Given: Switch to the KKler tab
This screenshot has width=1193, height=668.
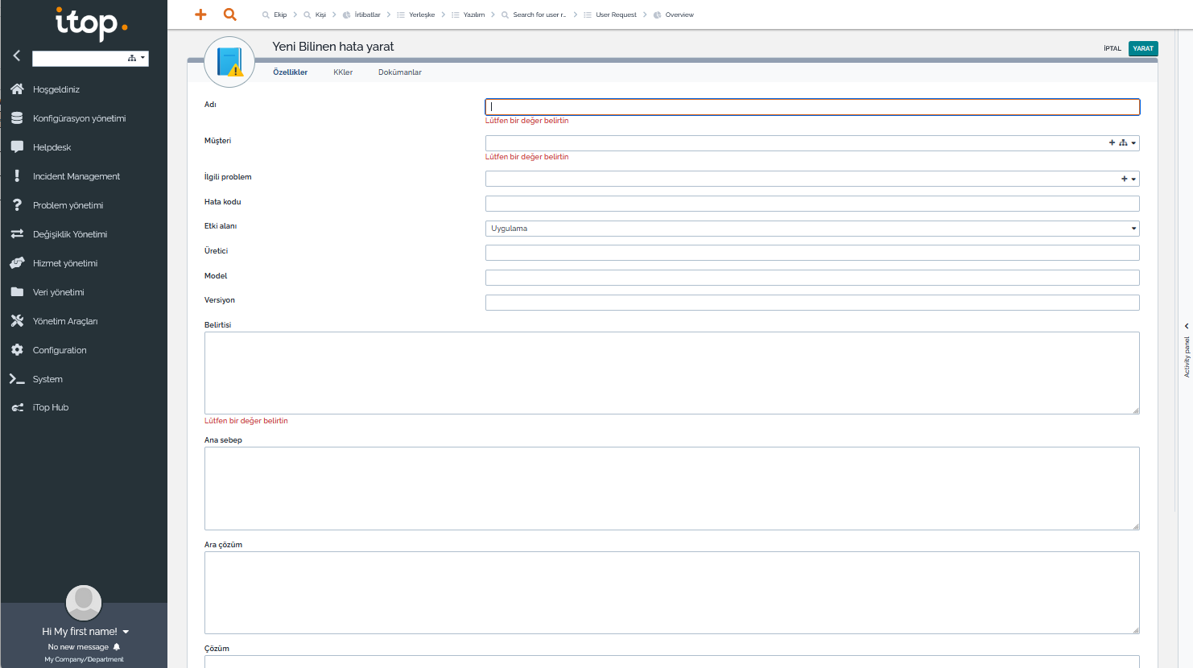Looking at the screenshot, I should pyautogui.click(x=343, y=72).
